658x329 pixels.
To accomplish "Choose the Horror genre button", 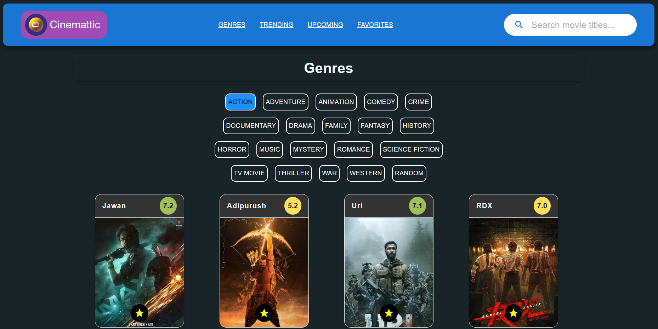I will 232,149.
